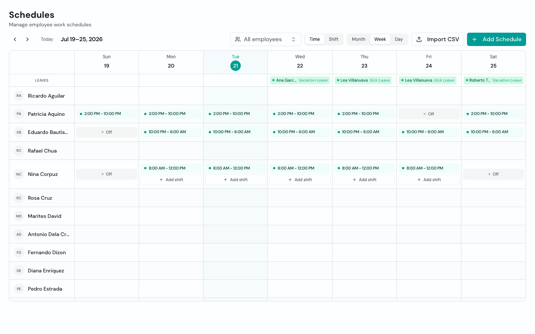535x334 pixels.
Task: Click the Add Schedule button
Action: pos(496,39)
